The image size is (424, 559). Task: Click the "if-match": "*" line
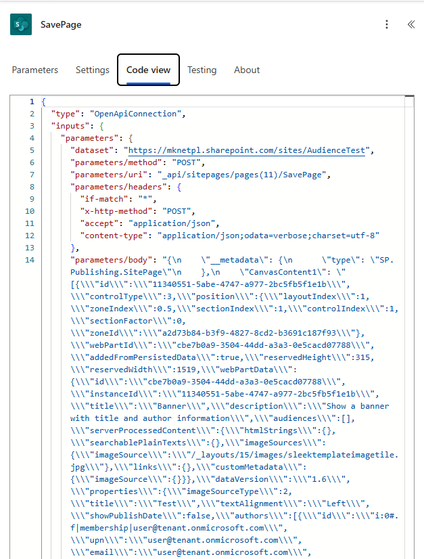[x=118, y=199]
